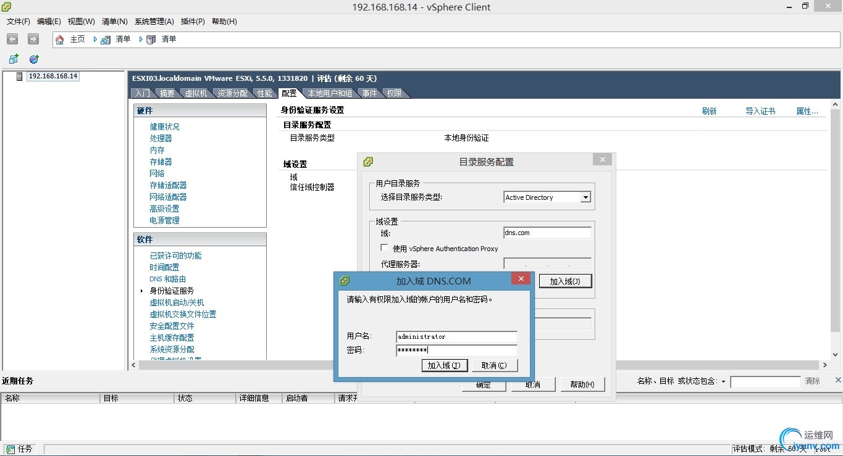Click vSphere icon in 目录服务配置 title bar
This screenshot has width=843, height=456.
tap(368, 162)
